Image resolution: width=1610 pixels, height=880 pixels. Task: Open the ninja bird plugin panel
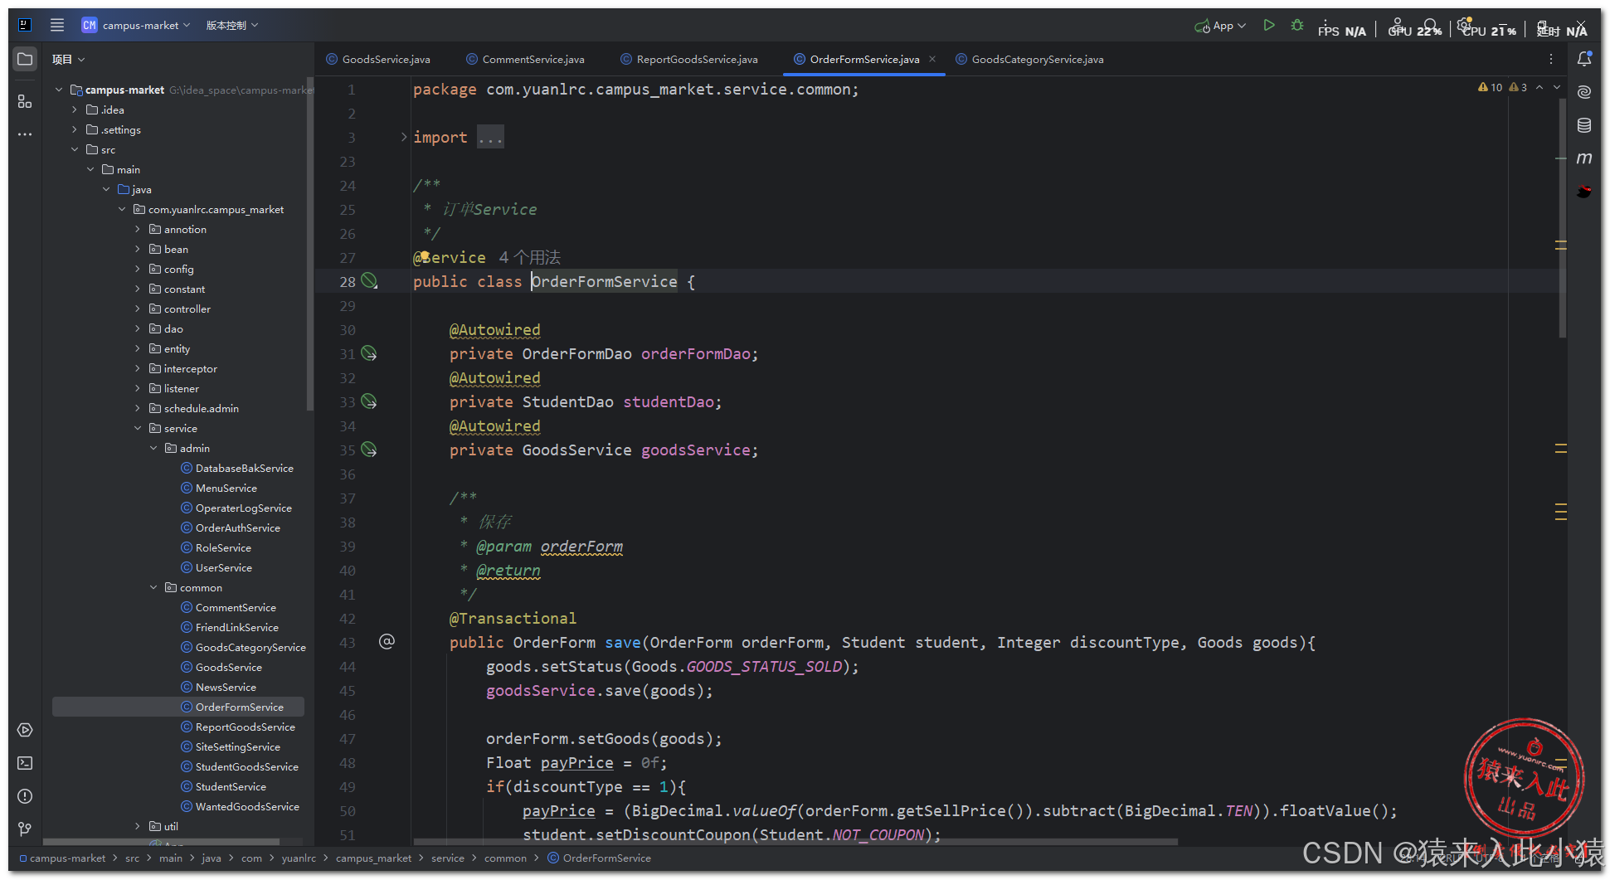1584,192
